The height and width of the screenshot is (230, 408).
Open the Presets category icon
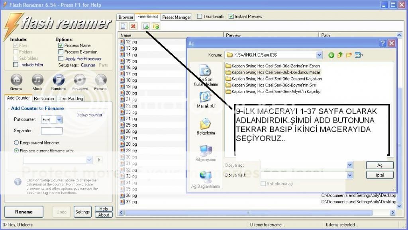[100, 80]
